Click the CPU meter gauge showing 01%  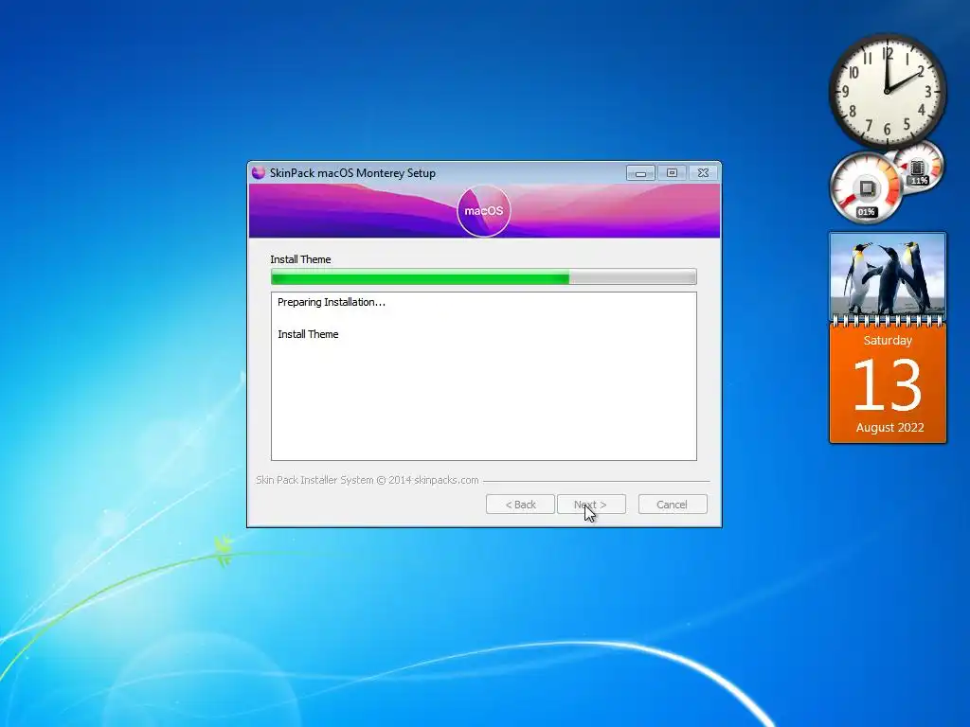pos(865,188)
